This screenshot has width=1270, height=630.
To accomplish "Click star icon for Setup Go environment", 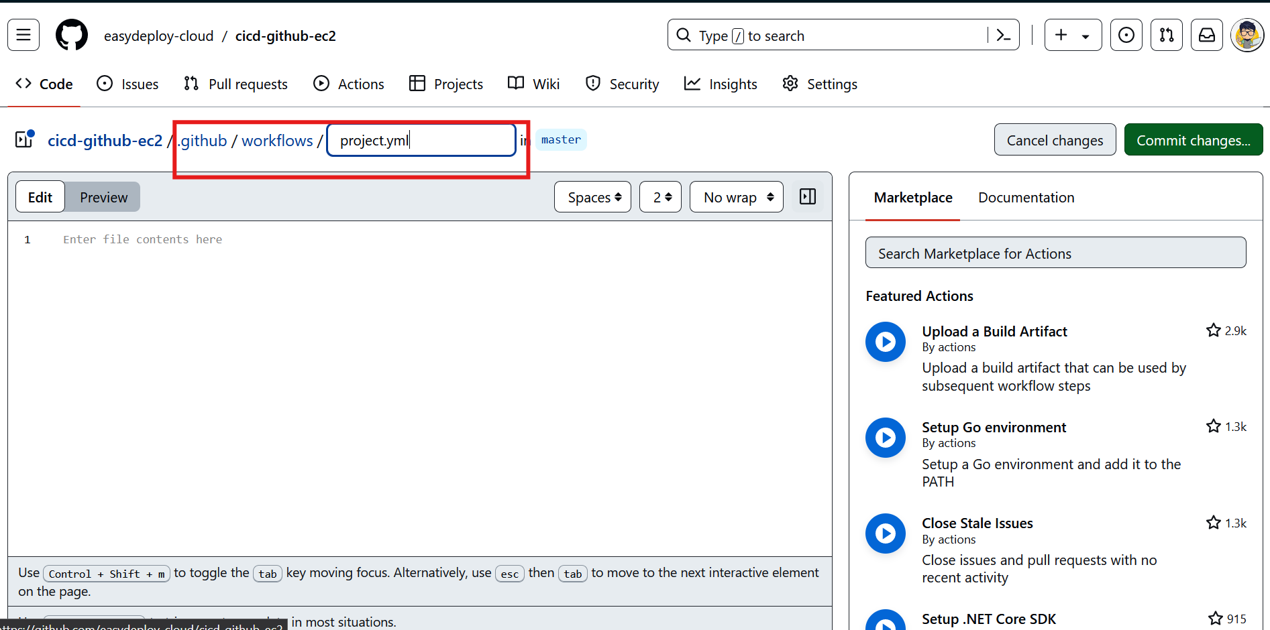I will pyautogui.click(x=1214, y=426).
